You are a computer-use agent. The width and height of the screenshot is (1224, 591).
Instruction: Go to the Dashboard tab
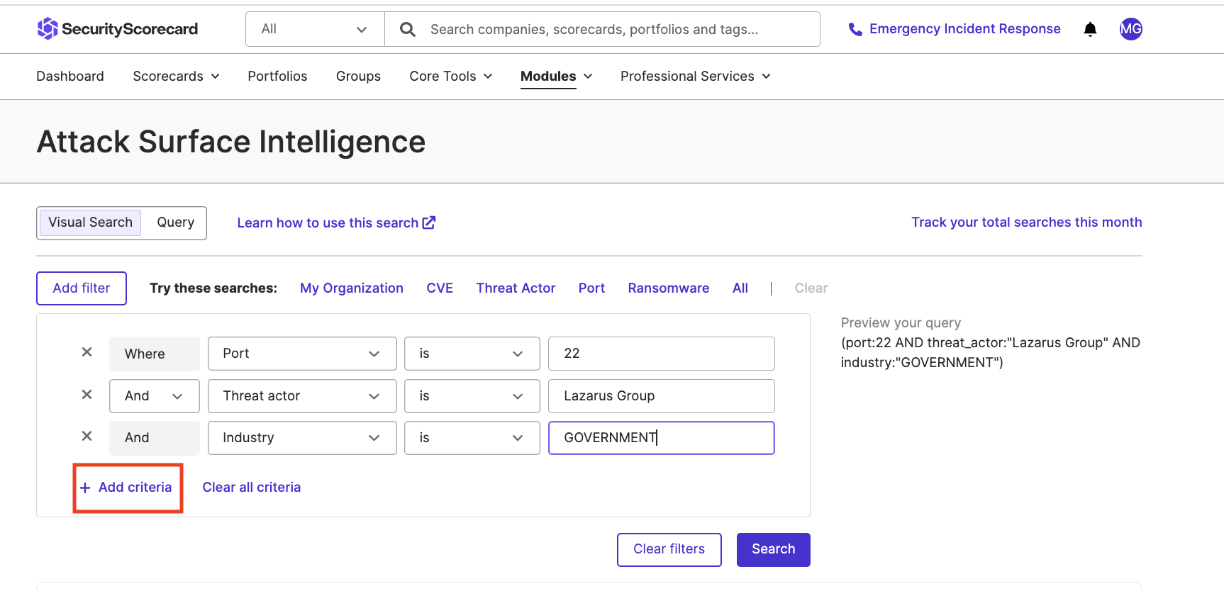point(70,76)
